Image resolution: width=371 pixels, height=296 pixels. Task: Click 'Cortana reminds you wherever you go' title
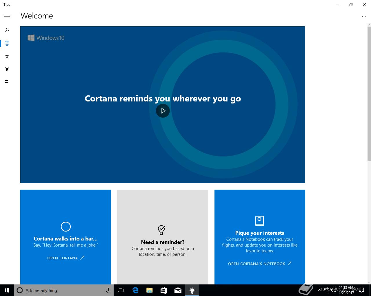(x=163, y=98)
